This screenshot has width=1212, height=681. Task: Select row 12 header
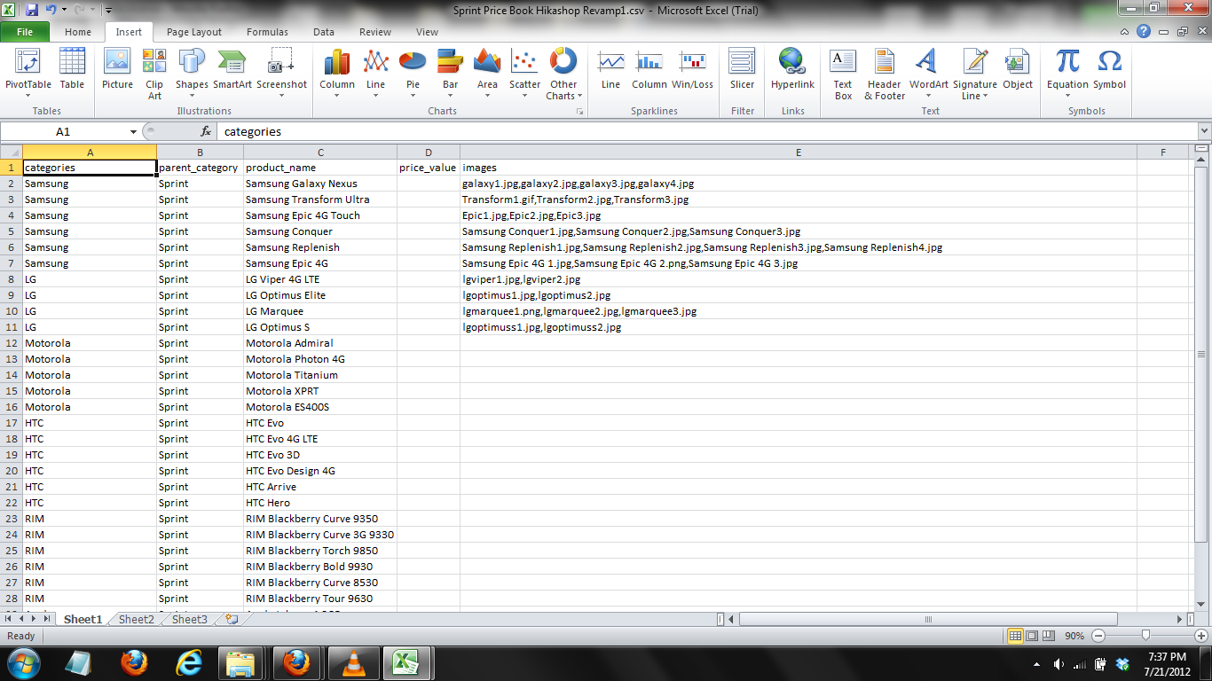pyautogui.click(x=12, y=343)
